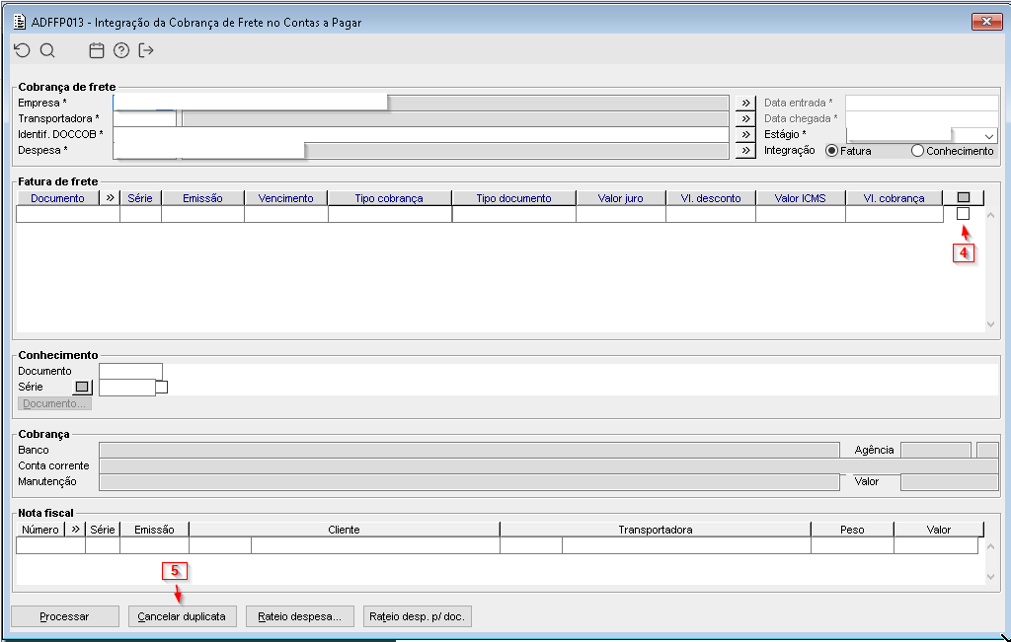Click the select-all box in Fatura de frete header
The image size is (1011, 642).
point(964,197)
